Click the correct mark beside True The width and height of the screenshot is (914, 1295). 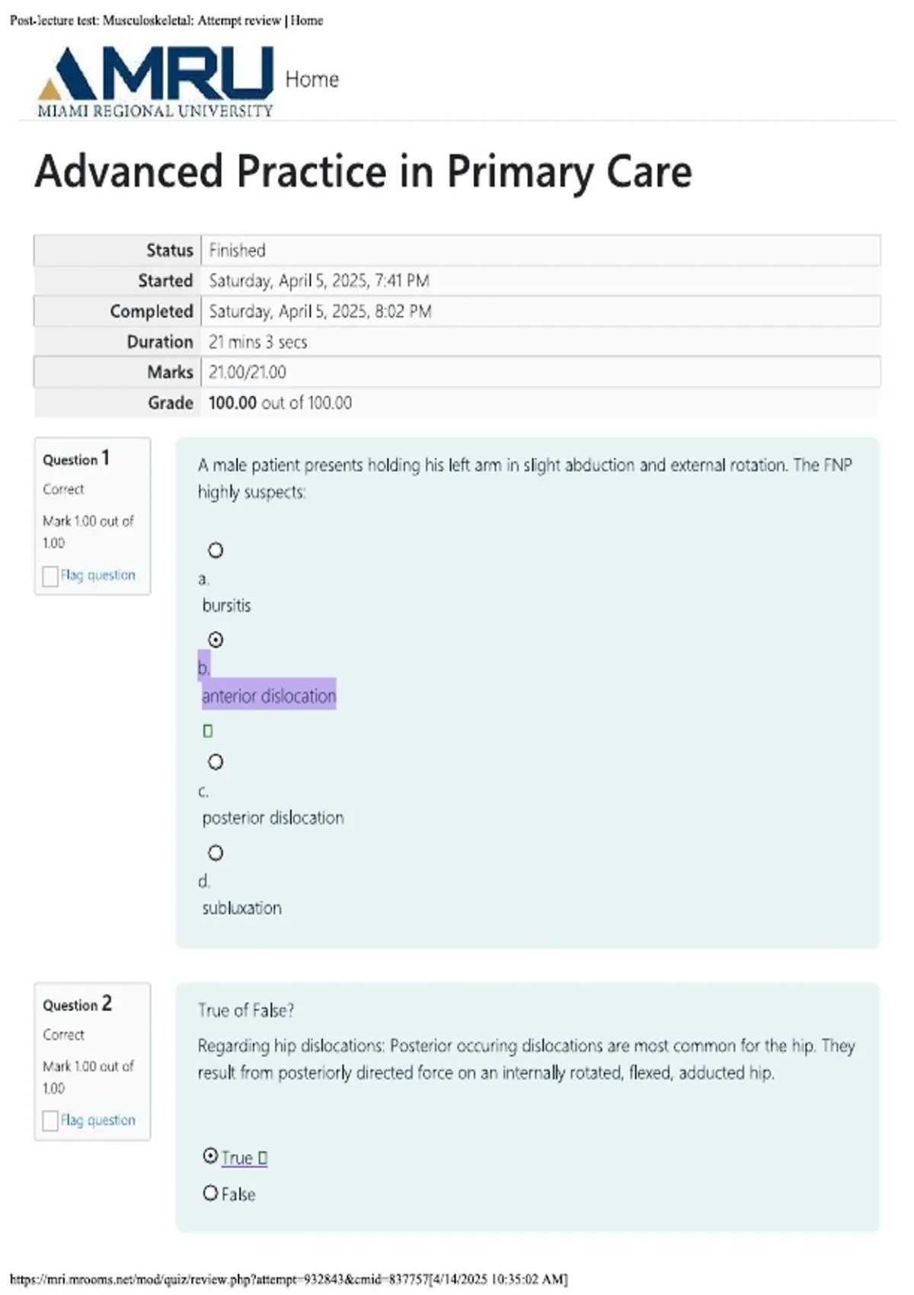[263, 1159]
